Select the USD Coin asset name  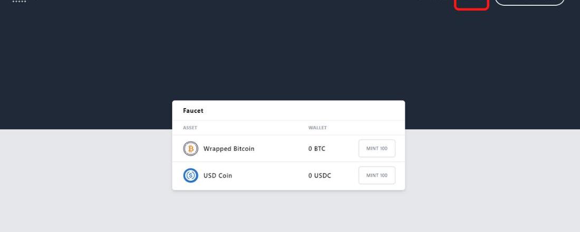point(218,176)
